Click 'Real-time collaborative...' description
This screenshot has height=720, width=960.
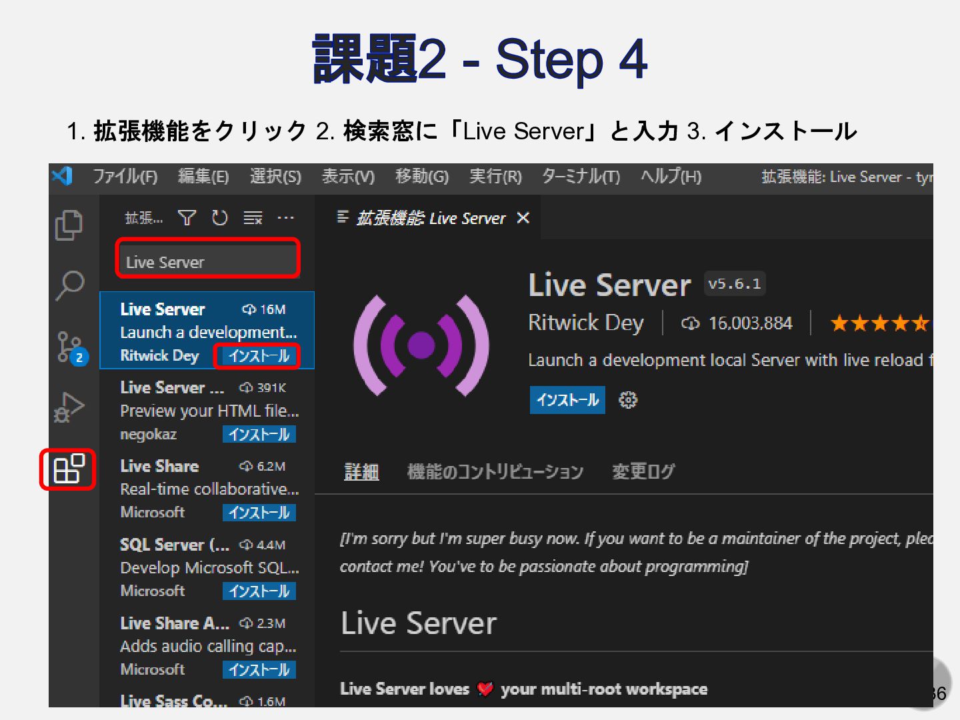(x=209, y=489)
